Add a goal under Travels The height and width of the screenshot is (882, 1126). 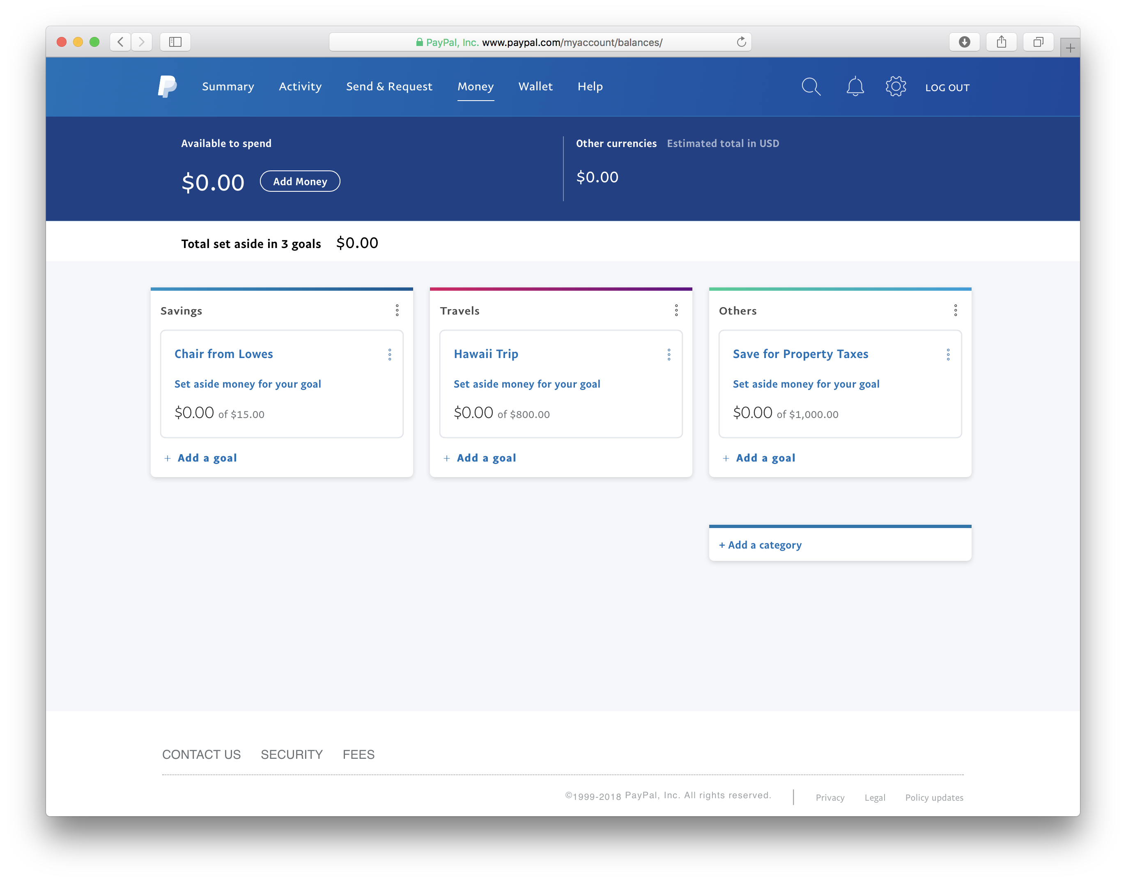[x=479, y=458]
